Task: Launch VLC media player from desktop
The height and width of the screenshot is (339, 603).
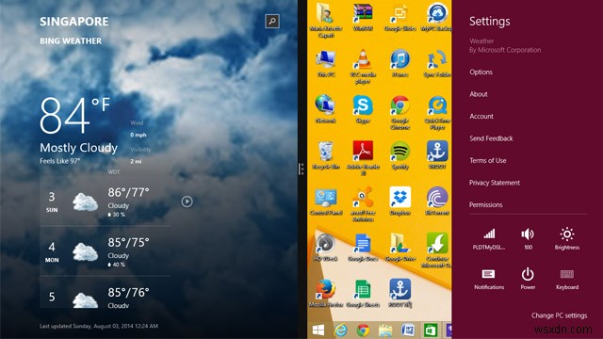Action: click(363, 67)
